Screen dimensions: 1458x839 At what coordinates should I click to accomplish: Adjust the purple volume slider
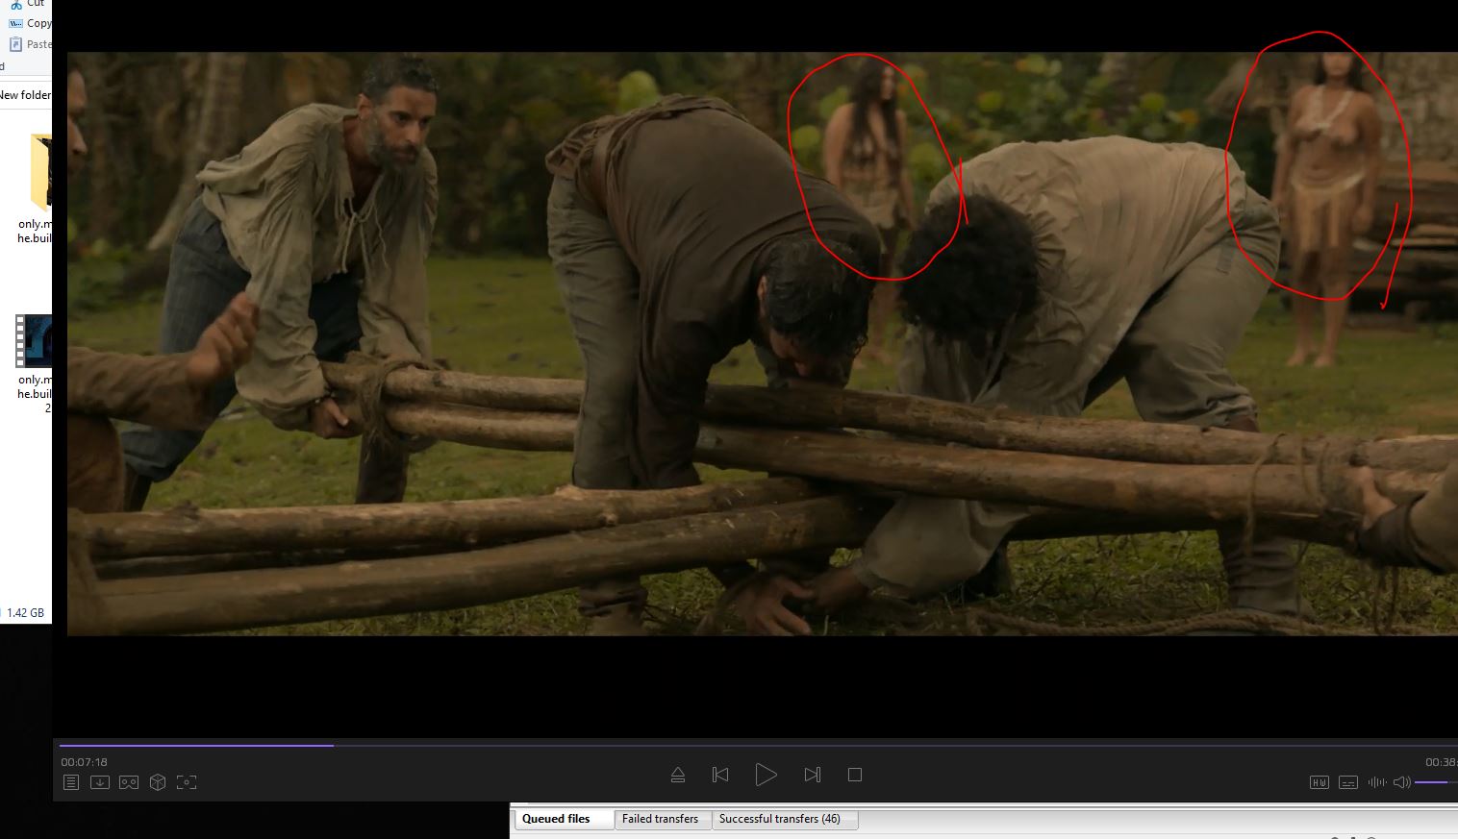pyautogui.click(x=1431, y=782)
